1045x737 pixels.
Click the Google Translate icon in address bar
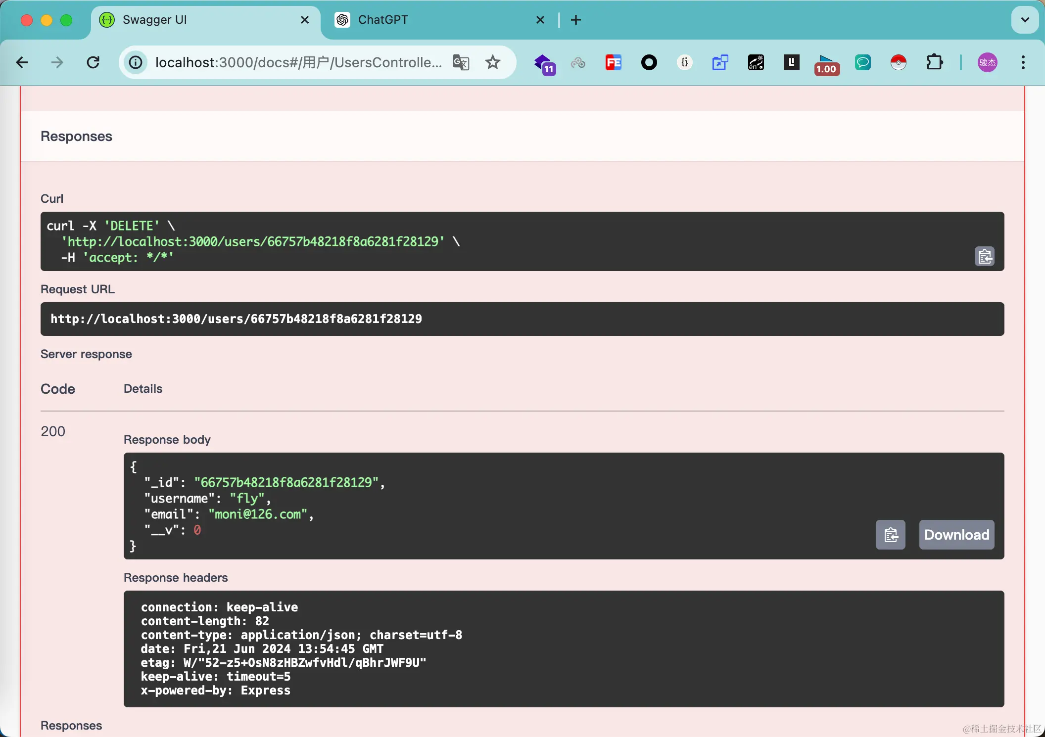[x=461, y=62]
